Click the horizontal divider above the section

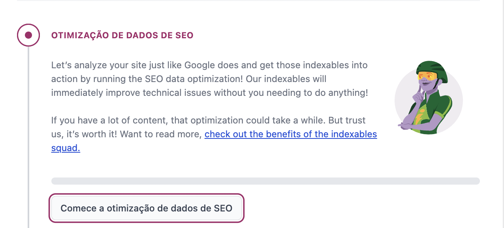248,1
